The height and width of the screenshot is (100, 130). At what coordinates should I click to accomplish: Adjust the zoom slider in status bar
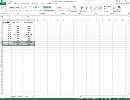[118, 99]
